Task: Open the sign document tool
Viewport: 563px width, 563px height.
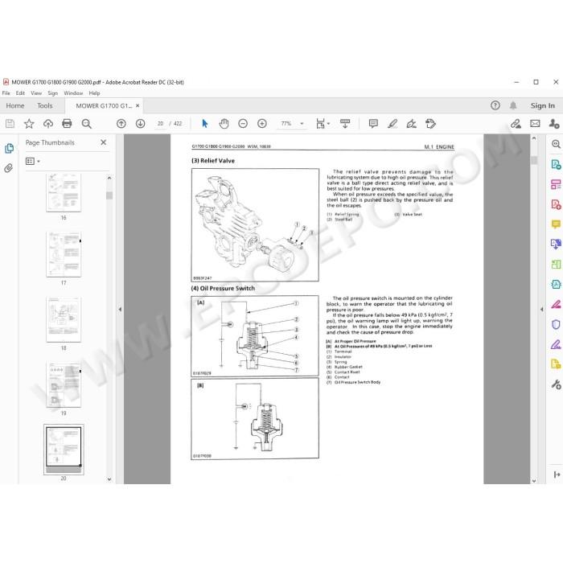Action: tap(412, 124)
